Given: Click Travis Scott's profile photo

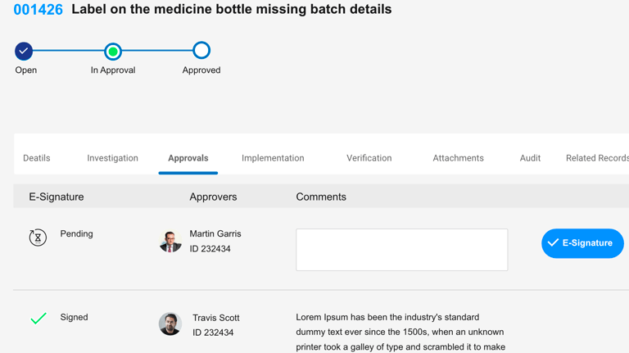Looking at the screenshot, I should coord(170,324).
